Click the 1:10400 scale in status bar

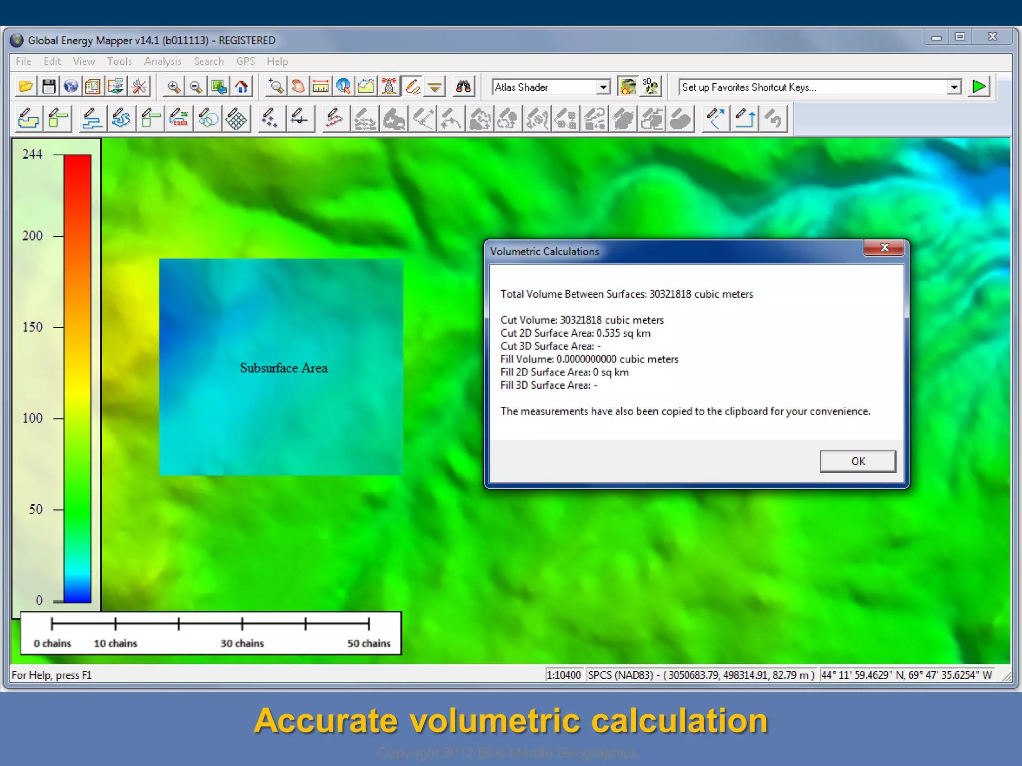point(564,675)
